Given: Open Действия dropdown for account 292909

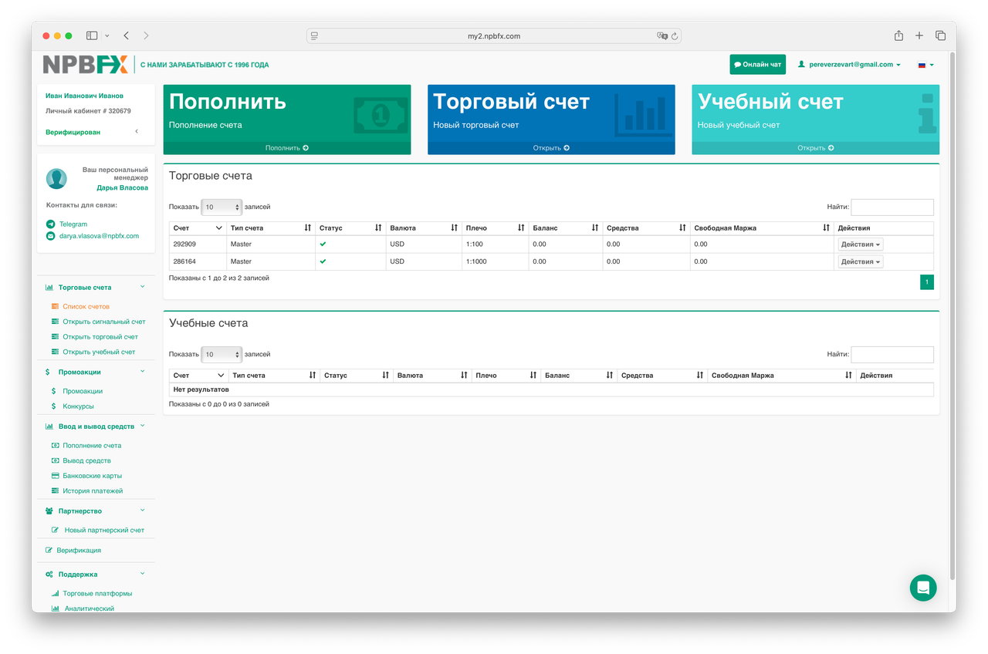Looking at the screenshot, I should (861, 244).
